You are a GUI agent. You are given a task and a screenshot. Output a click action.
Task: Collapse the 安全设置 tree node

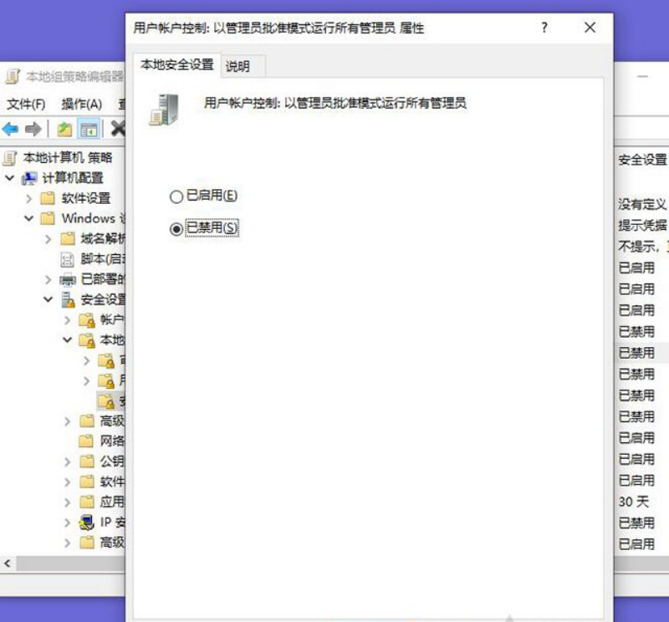click(49, 299)
